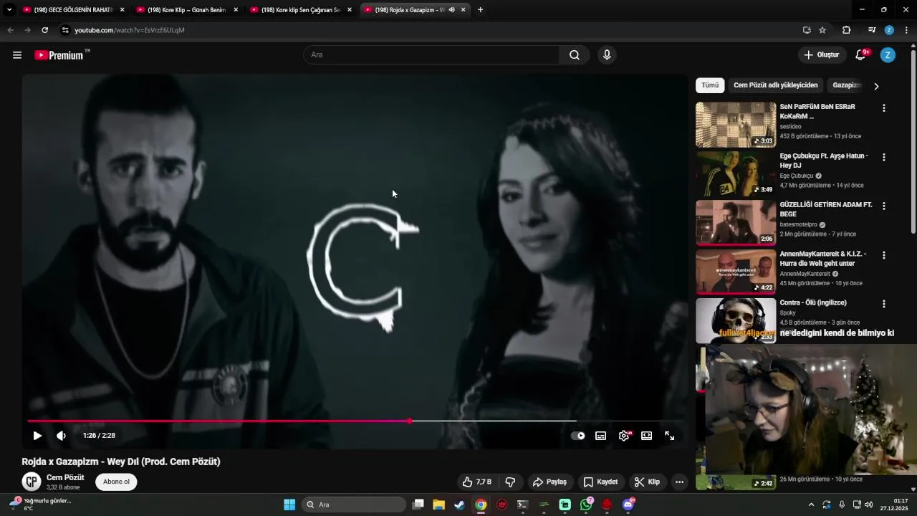This screenshot has width=917, height=516.
Task: Click install app icon in address bar
Action: [x=807, y=30]
